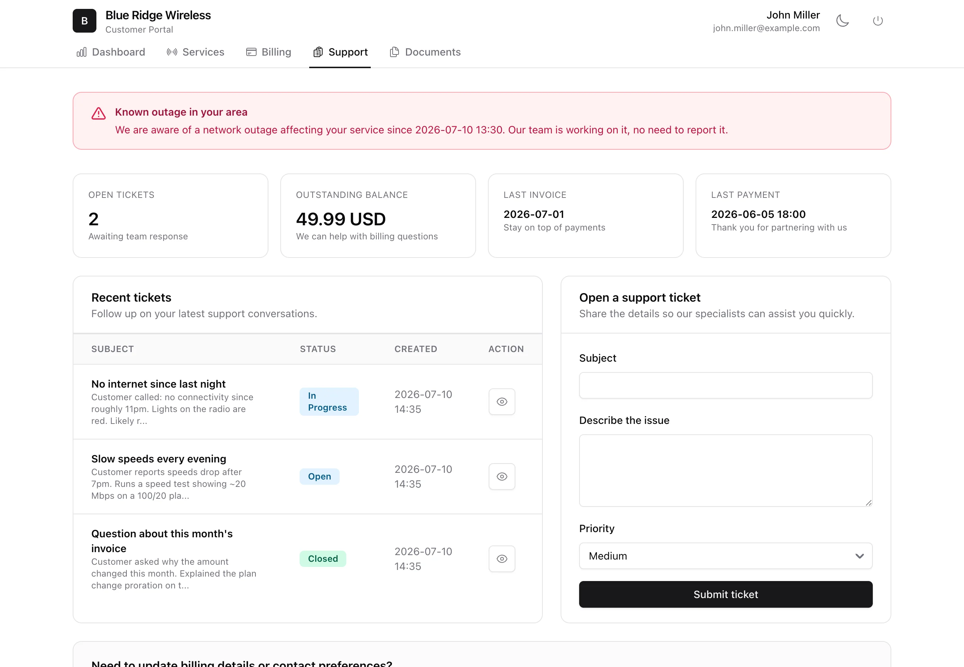Image resolution: width=964 pixels, height=667 pixels.
Task: Click the ACTION column header
Action: tap(506, 349)
